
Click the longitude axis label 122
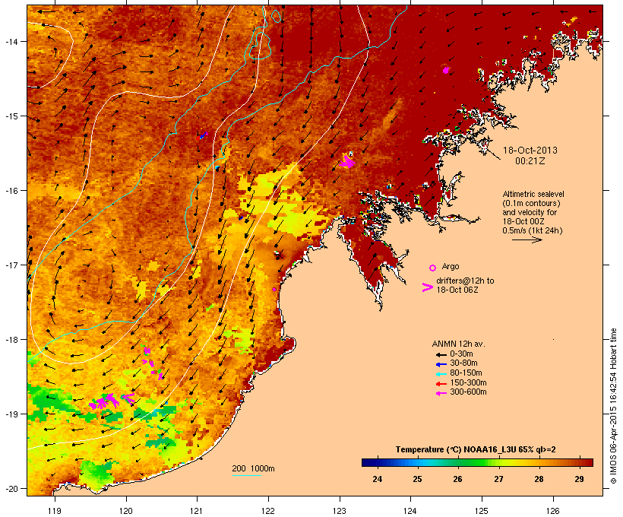tap(268, 511)
